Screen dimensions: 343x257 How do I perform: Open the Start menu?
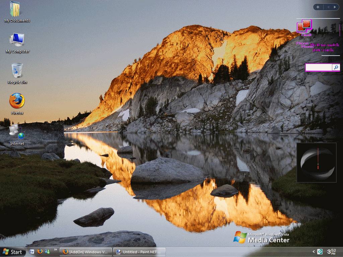pyautogui.click(x=12, y=252)
